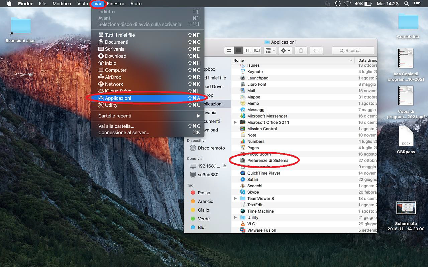Click the battery 40% status item
Screen dimensions: 428x267
click(363, 4)
